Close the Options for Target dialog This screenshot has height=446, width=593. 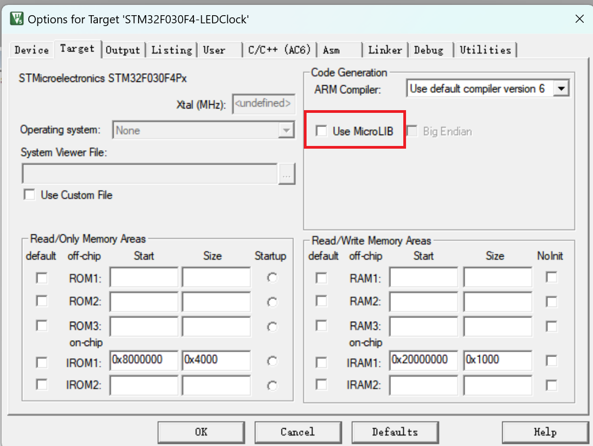pos(579,19)
